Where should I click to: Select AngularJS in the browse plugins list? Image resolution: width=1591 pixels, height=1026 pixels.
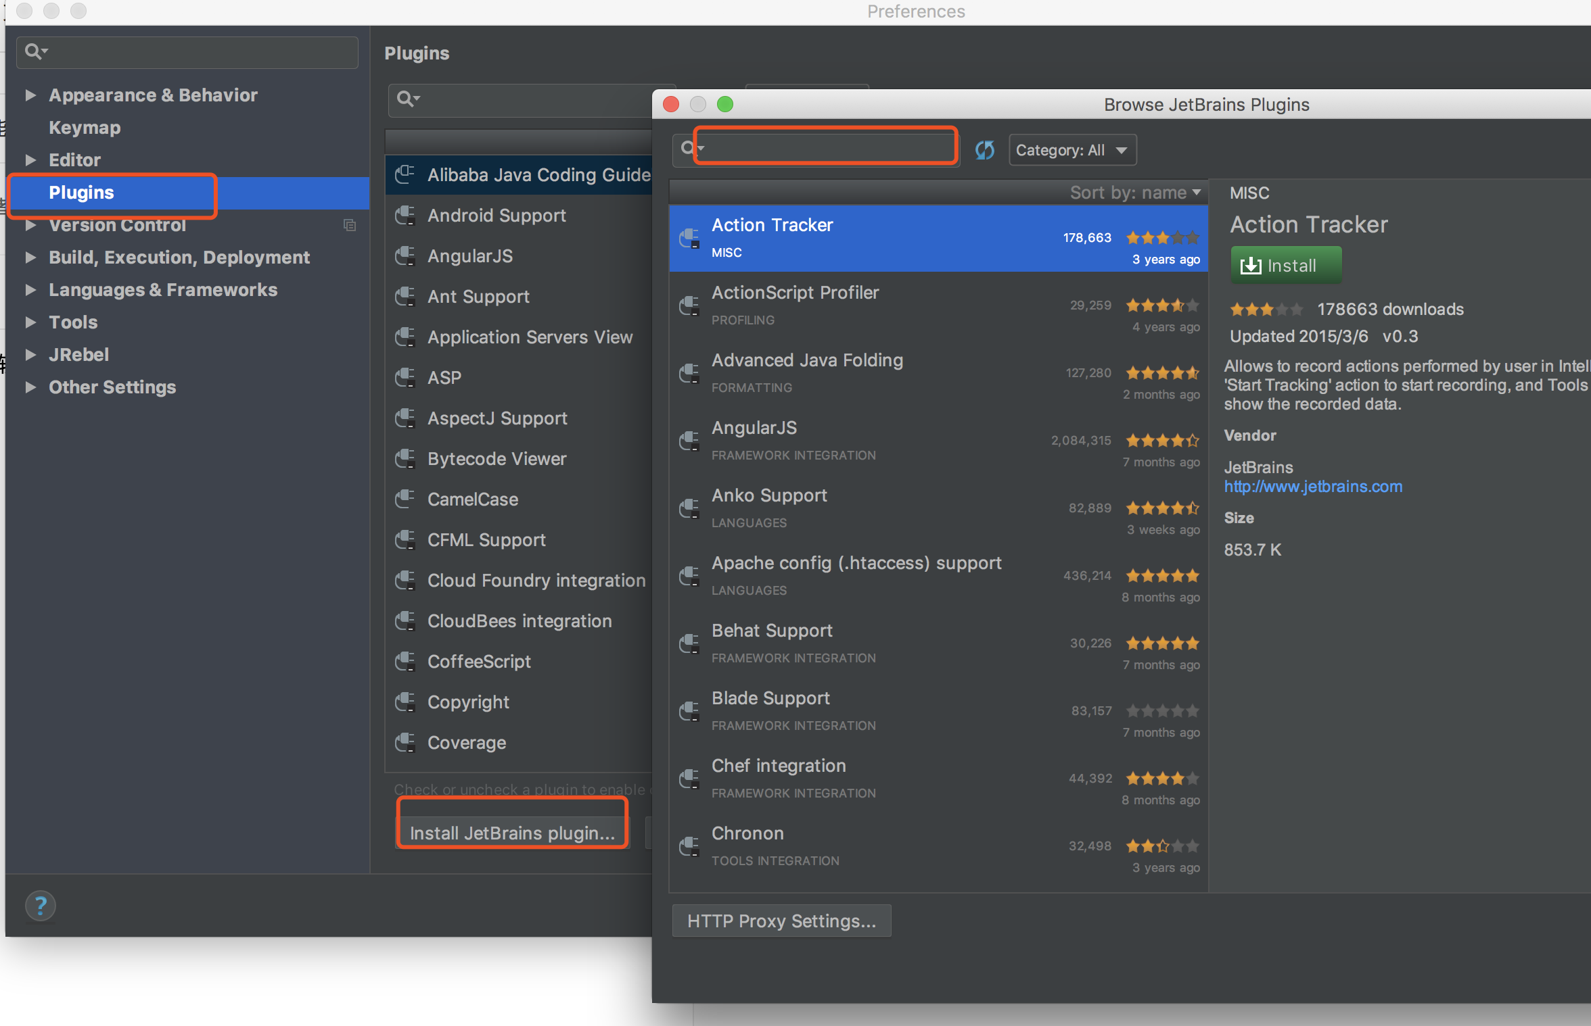click(938, 441)
